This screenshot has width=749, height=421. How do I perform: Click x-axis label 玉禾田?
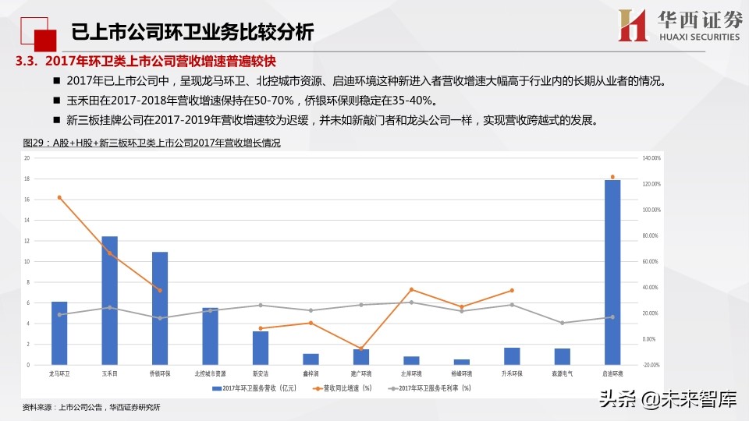[109, 373]
